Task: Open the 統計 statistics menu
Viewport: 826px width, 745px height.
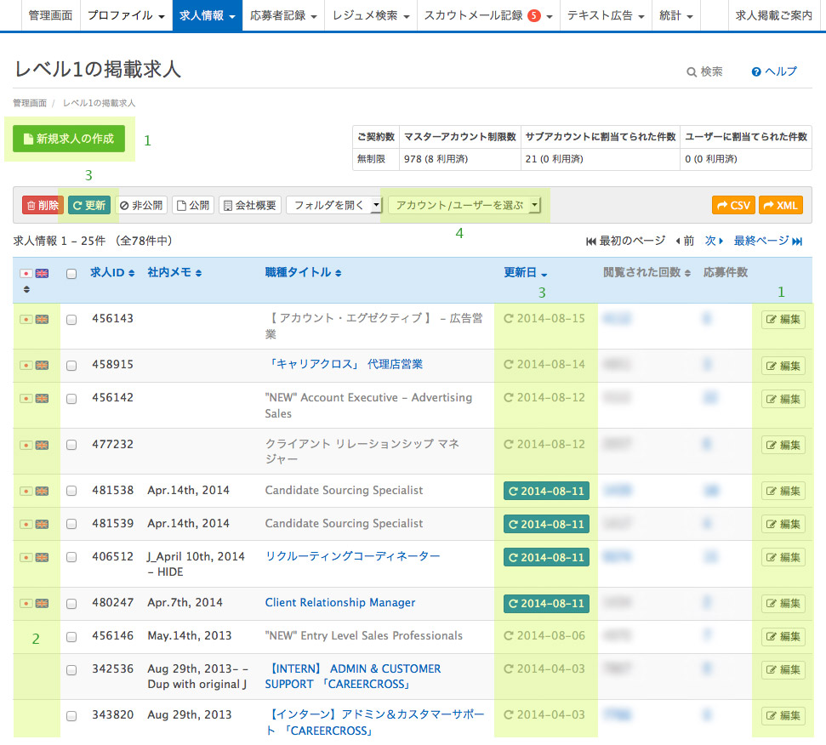Action: coord(676,15)
